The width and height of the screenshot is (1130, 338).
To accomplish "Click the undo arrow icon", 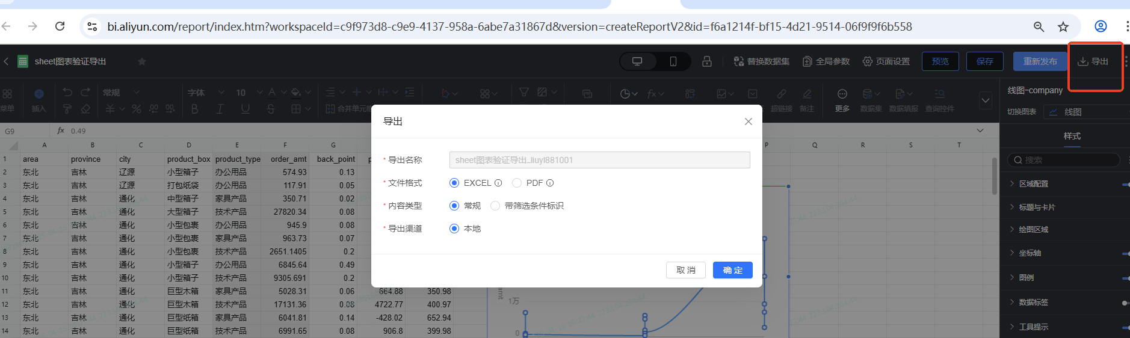I will tap(67, 92).
